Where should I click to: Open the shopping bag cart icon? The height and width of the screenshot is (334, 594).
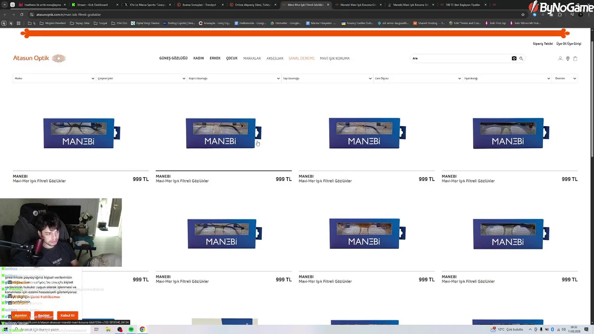(x=575, y=58)
